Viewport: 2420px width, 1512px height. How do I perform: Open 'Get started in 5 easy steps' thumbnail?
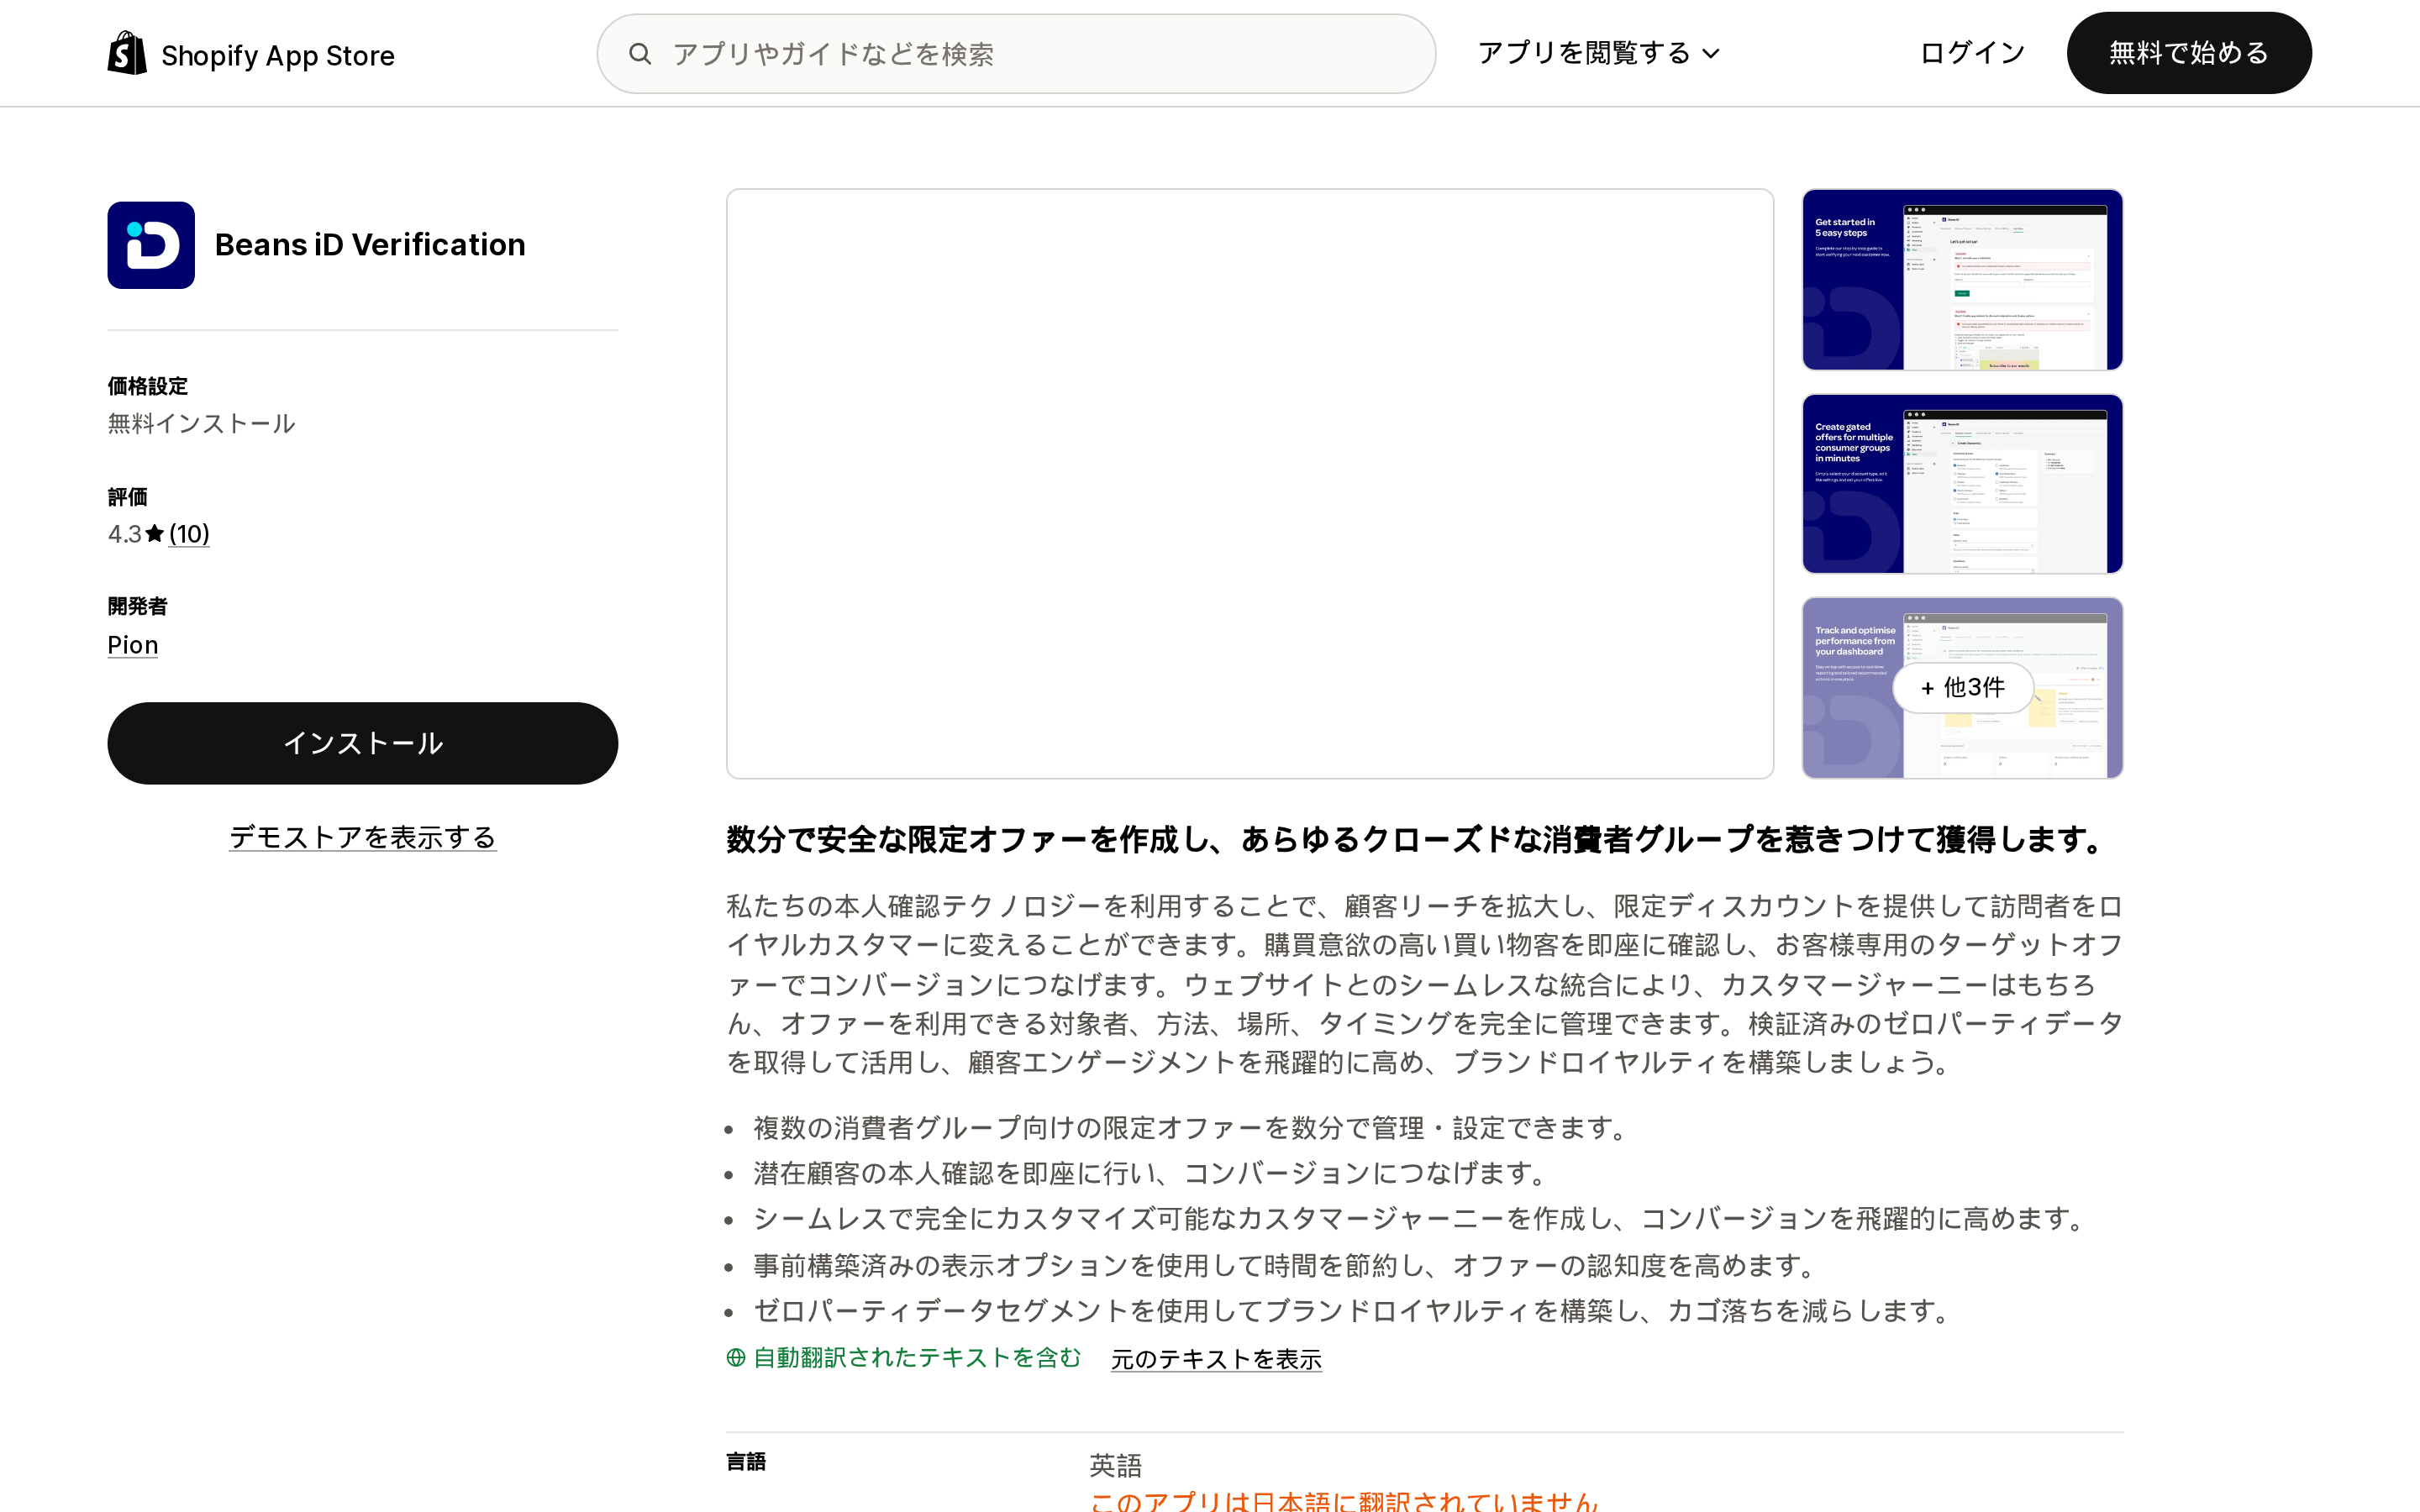tap(1962, 280)
